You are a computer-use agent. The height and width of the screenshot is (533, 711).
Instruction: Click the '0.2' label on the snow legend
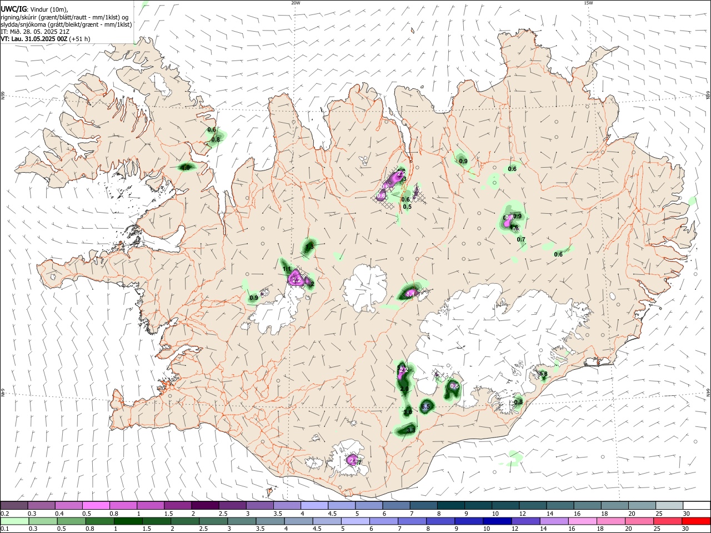[x=4, y=514]
